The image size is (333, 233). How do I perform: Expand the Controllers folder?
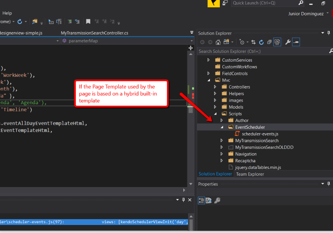pos(215,87)
